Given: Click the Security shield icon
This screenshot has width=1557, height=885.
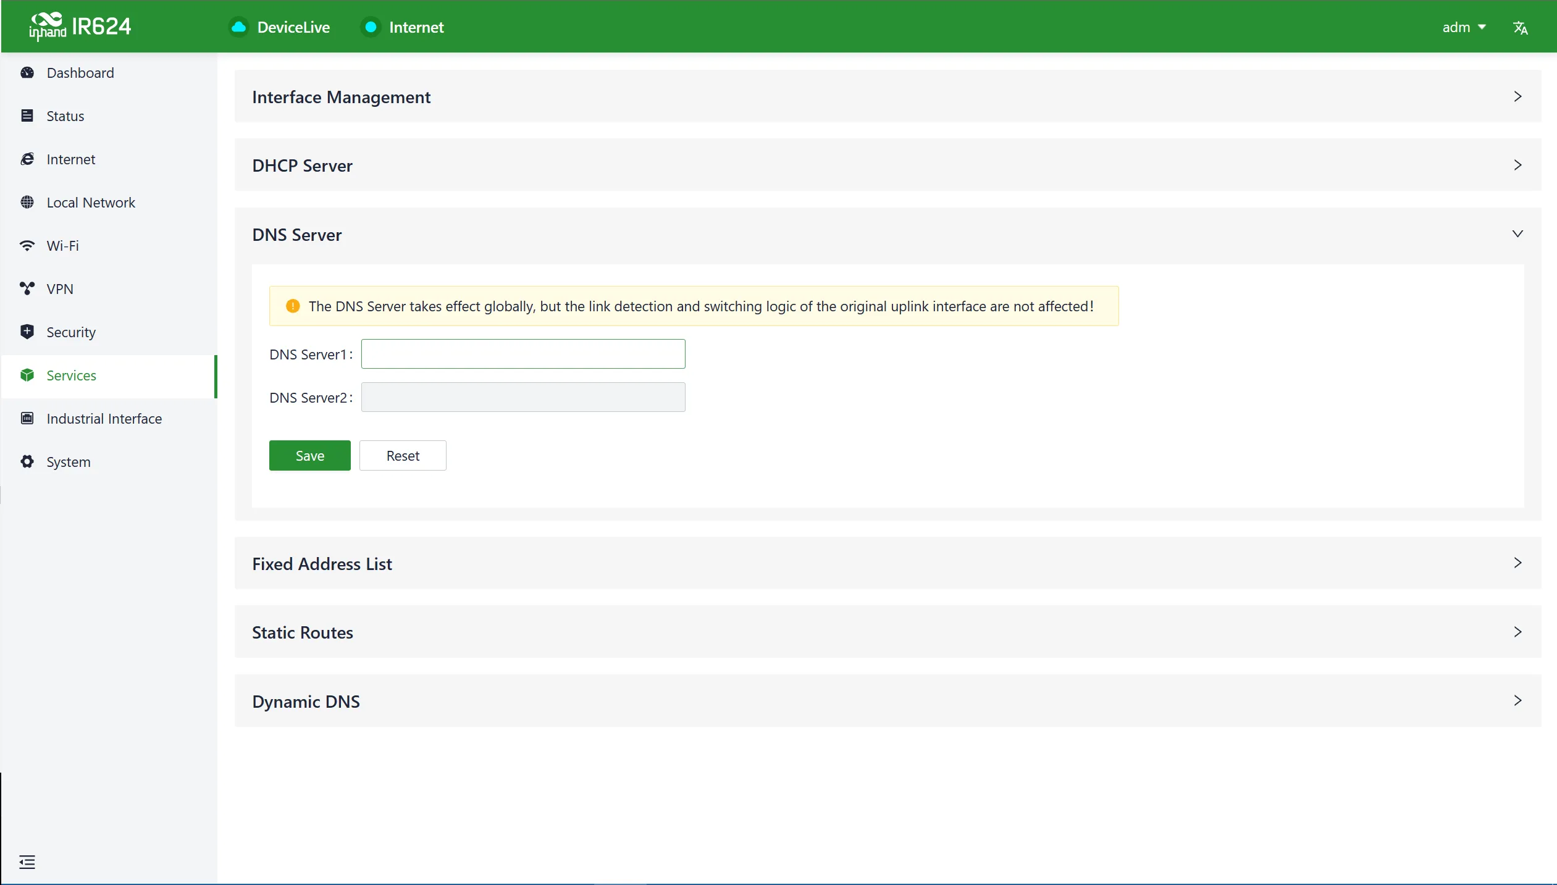Looking at the screenshot, I should click(27, 332).
